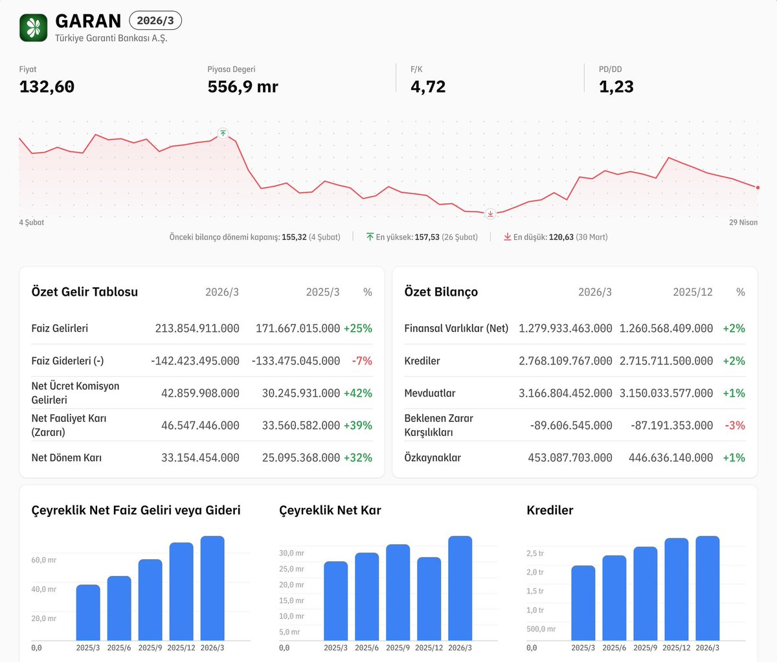Click the Net Ücret Komisyon Gelirleri row label
The image size is (777, 662).
(75, 393)
